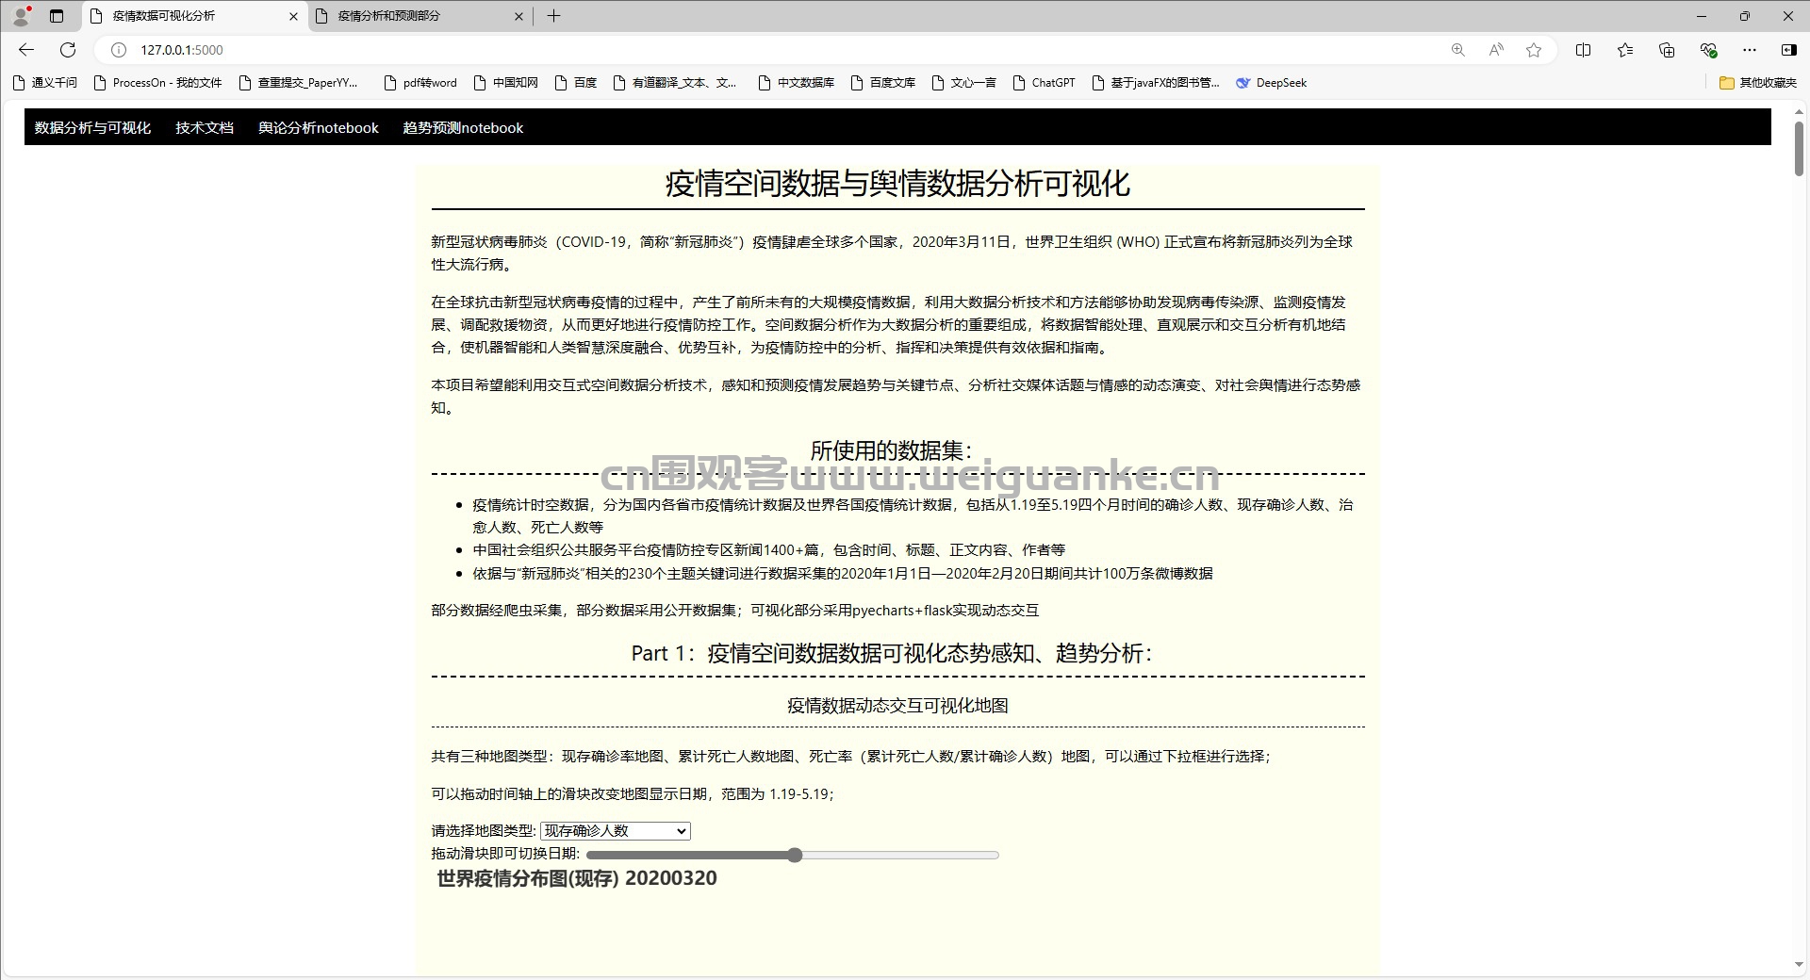Image resolution: width=1810 pixels, height=980 pixels.
Task: Open a new tab with plus button
Action: click(x=554, y=15)
